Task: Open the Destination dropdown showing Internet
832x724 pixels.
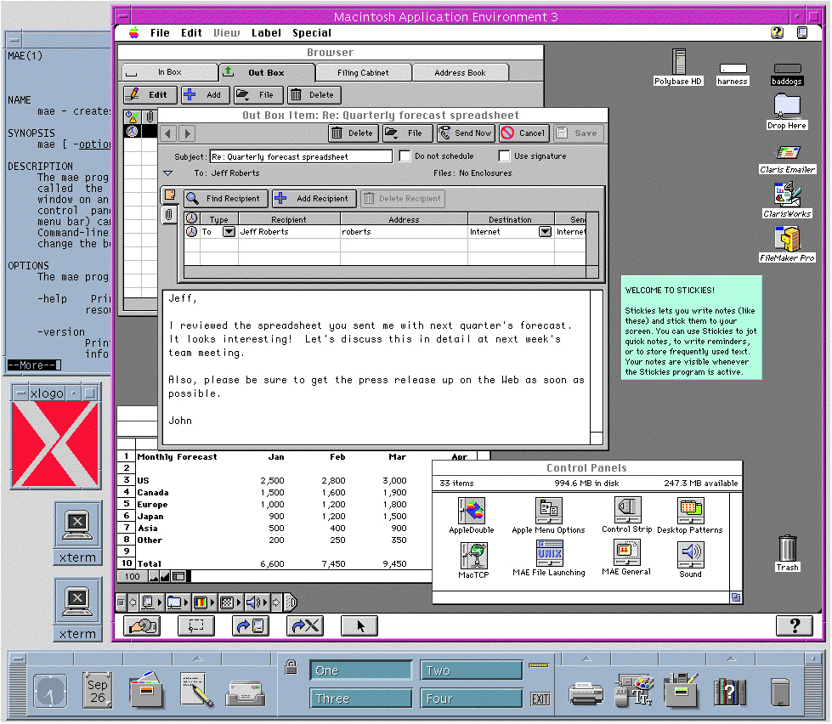Action: tap(544, 231)
